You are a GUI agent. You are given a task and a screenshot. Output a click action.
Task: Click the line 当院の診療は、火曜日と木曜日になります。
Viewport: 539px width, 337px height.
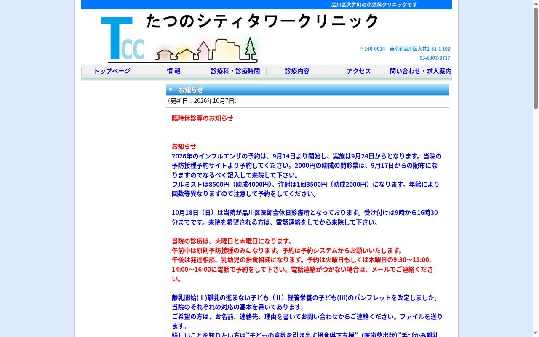232,241
